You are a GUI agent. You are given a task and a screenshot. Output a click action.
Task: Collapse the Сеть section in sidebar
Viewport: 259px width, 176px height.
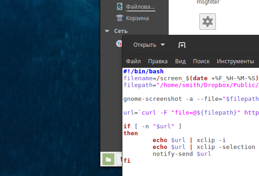pos(107,31)
